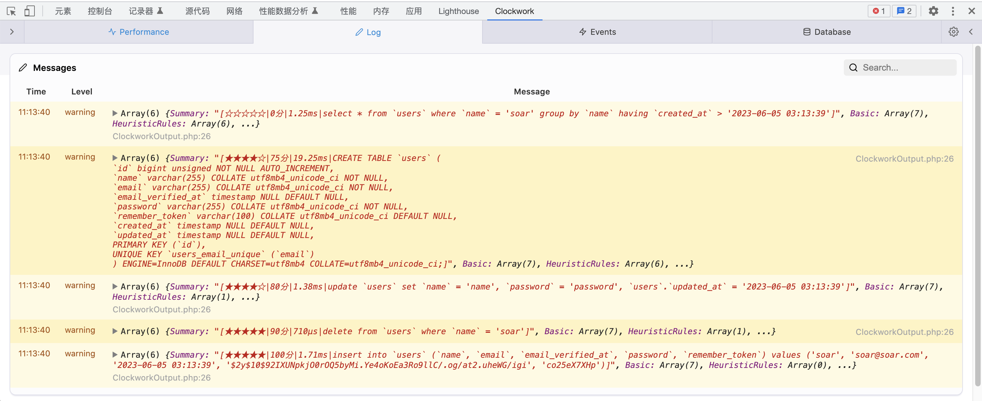
Task: Click the 元素 menu item
Action: pos(62,11)
